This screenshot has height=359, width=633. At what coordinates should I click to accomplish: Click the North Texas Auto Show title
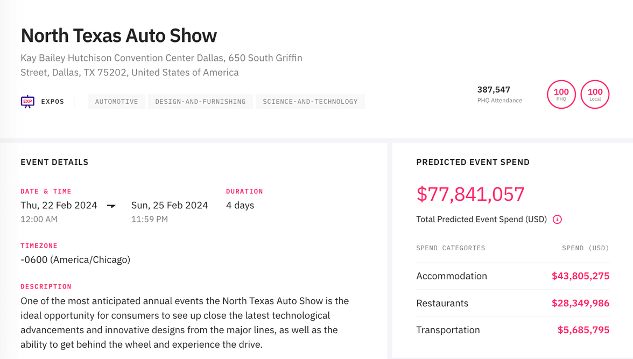pyautogui.click(x=118, y=36)
